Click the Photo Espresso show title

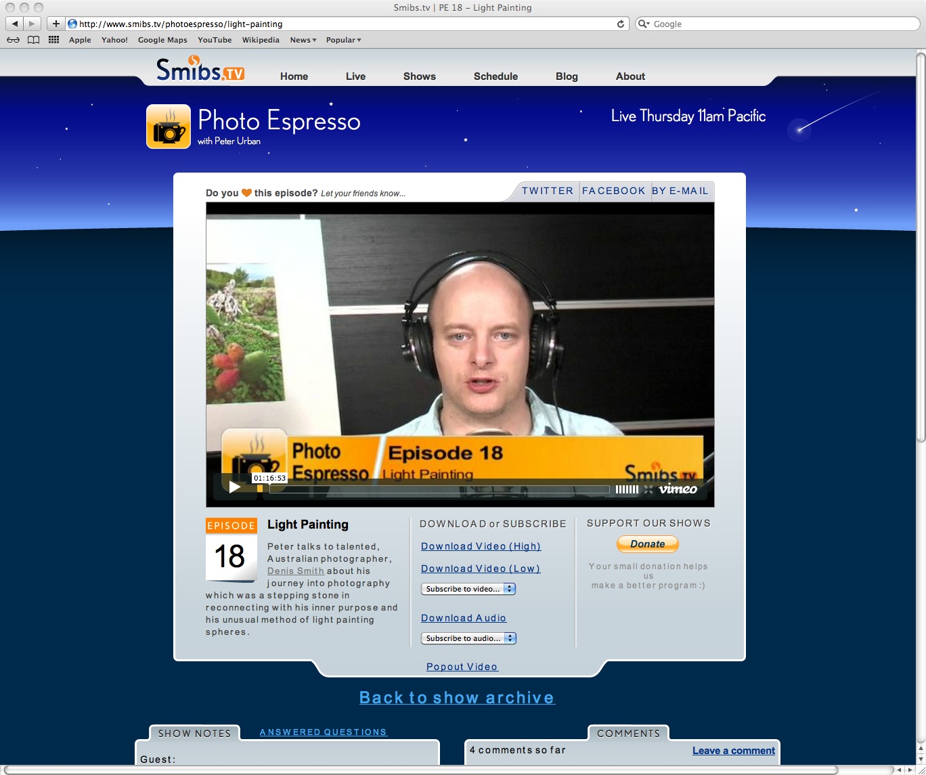(279, 120)
